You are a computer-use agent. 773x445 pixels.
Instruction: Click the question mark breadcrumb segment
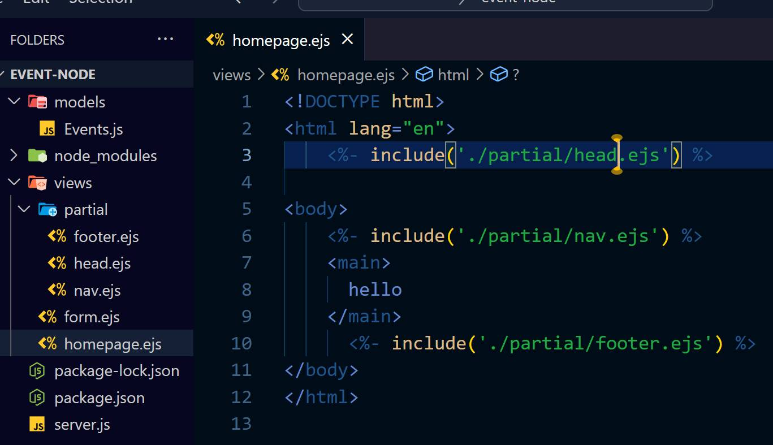click(516, 75)
